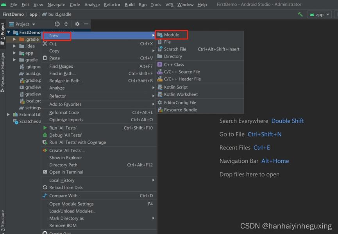Click the Make Project hammer icon
The height and width of the screenshot is (234, 338).
[300, 14]
